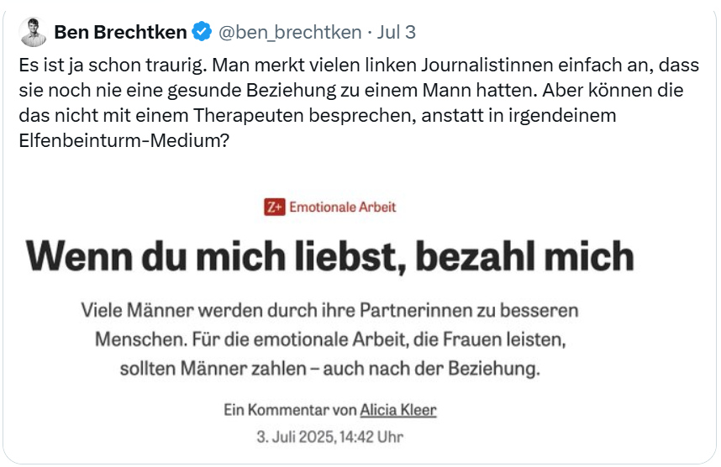Click Ben Brechtken's profile avatar

tap(32, 33)
